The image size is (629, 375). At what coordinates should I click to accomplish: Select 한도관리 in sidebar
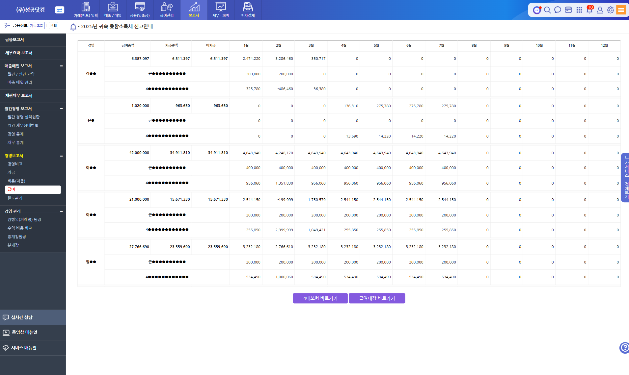[x=15, y=198]
